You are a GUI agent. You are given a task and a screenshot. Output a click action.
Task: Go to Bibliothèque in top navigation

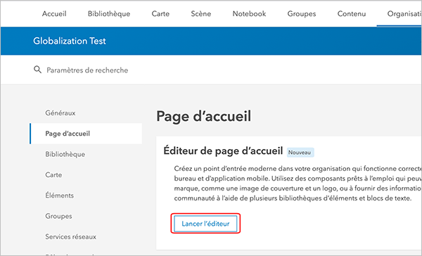click(109, 14)
